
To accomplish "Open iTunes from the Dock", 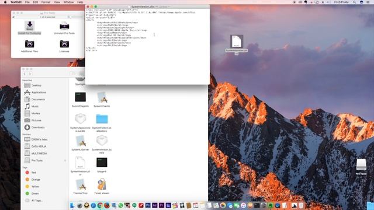I will (243, 205).
